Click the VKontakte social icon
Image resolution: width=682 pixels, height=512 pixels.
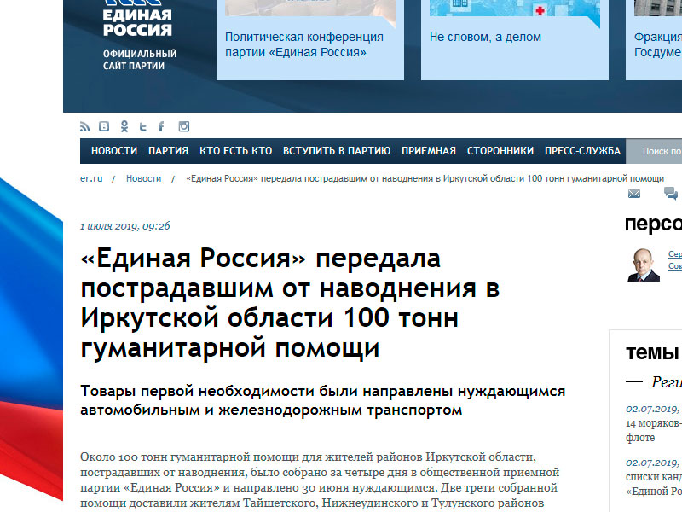104,127
